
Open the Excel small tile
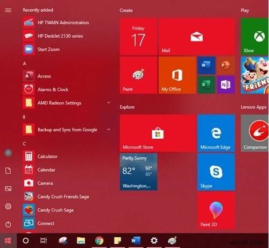tap(206, 84)
